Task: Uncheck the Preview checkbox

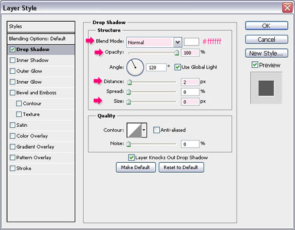Action: click(x=255, y=65)
